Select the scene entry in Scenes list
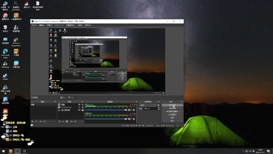Screen dimensions: 273x154 point(44,105)
